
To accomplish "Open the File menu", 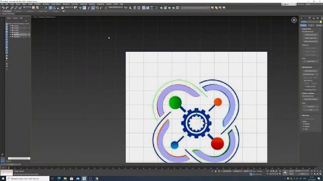I will (2, 4).
